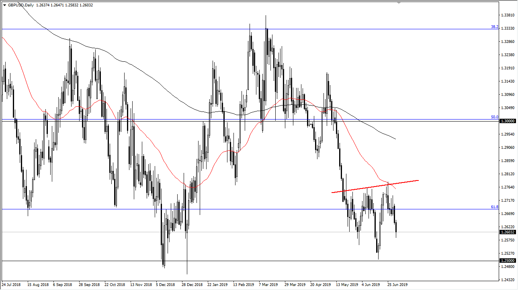Click the 4 Jun 2019 date label

(x=371, y=284)
